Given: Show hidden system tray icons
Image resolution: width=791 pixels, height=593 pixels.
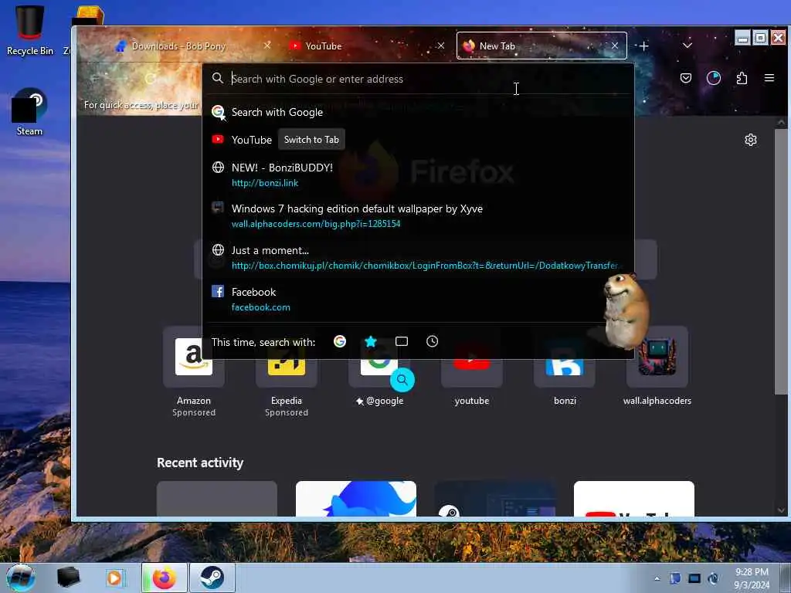Looking at the screenshot, I should point(657,578).
